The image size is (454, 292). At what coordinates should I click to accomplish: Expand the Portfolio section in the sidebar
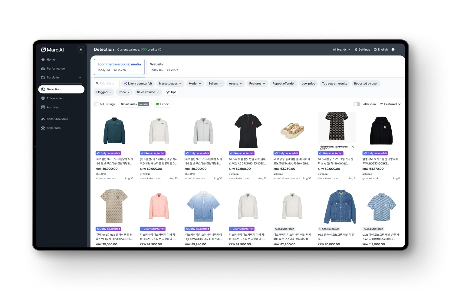click(x=80, y=78)
